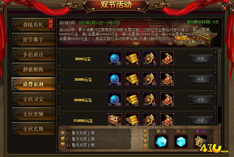The width and height of the screenshot is (234, 157).
Task: Select gold bars icon in 38800元宝 row
Action: pos(132,79)
